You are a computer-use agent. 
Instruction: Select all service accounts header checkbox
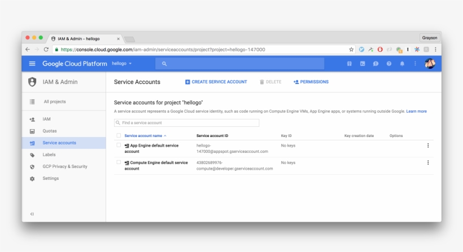tap(119, 136)
